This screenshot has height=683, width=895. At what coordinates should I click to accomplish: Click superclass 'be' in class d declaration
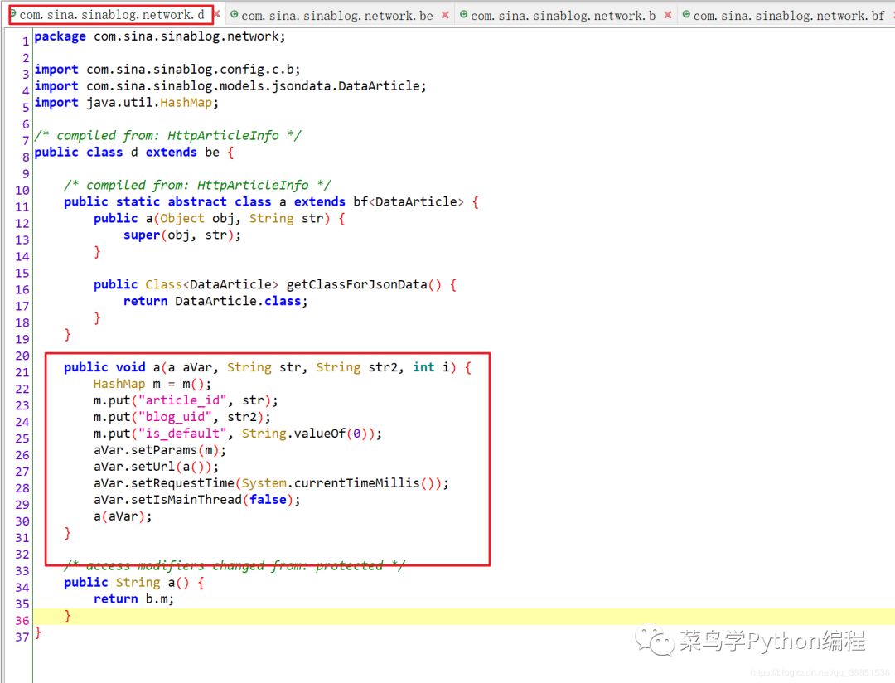pos(212,153)
